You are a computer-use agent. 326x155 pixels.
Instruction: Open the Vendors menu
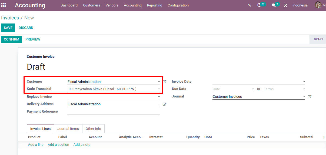click(x=112, y=5)
